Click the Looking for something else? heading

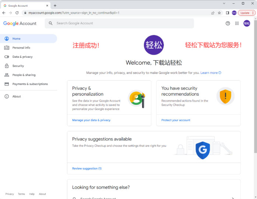[101, 187]
